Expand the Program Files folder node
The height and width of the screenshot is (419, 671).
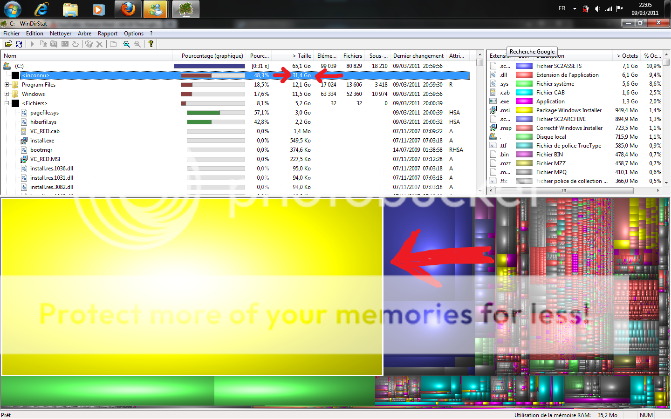pyautogui.click(x=7, y=85)
